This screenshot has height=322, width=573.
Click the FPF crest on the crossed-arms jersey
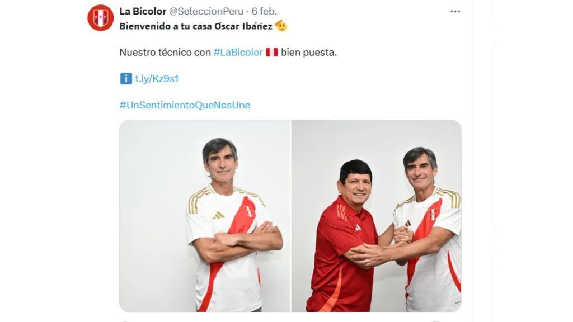click(249, 211)
